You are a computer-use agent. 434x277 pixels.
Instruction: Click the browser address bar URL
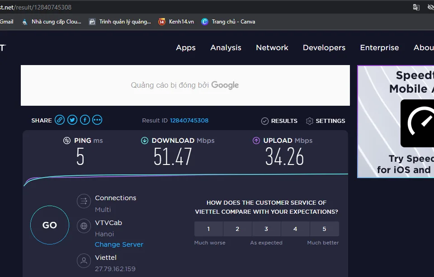36,7
